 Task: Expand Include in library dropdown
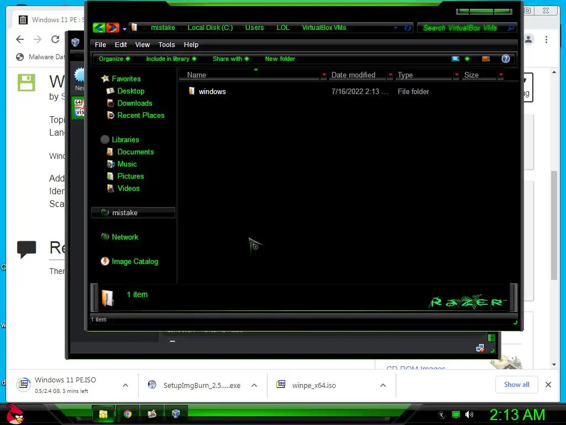coord(171,59)
